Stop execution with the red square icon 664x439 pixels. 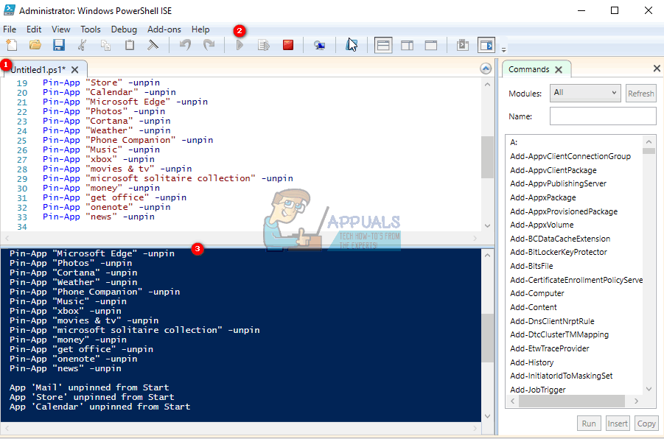click(x=287, y=46)
